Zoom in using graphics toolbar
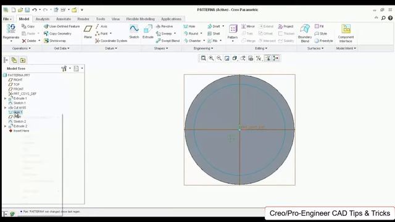Image resolution: width=395 pixels, height=222 pixels. (x=211, y=59)
